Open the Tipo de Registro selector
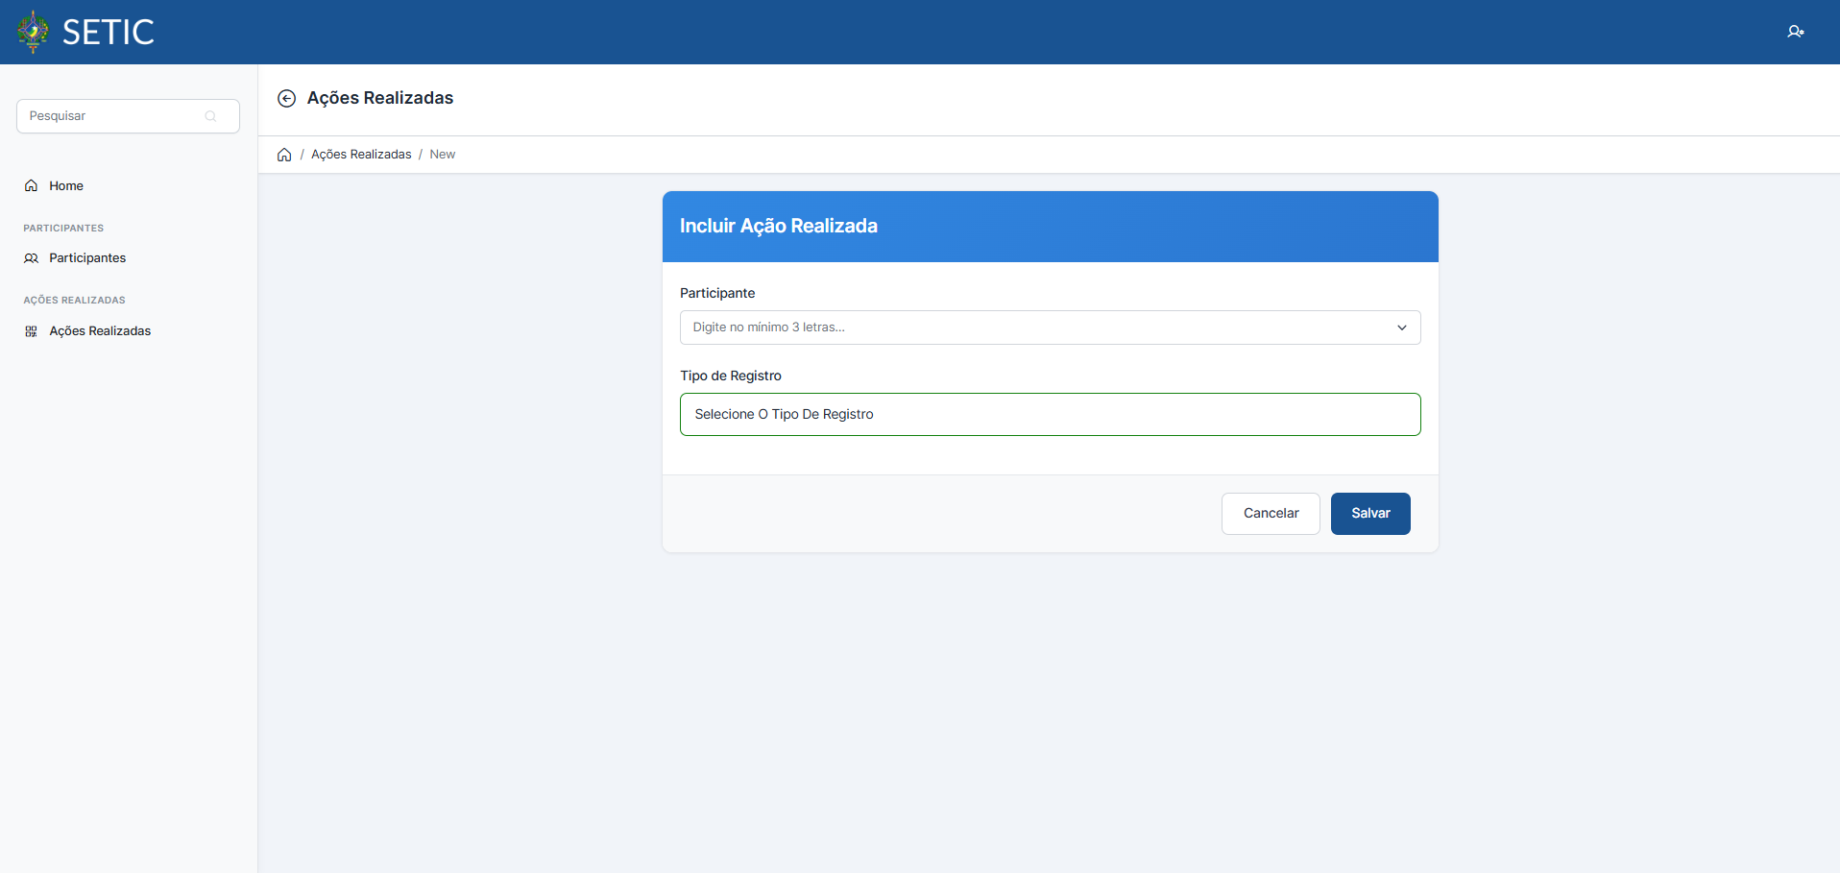The image size is (1840, 873). [1050, 414]
